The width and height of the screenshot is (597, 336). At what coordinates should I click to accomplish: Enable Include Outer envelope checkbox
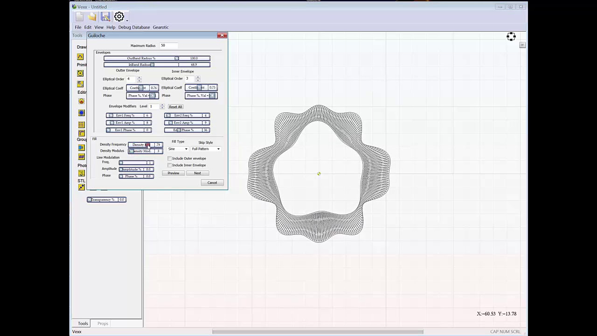[x=170, y=158]
